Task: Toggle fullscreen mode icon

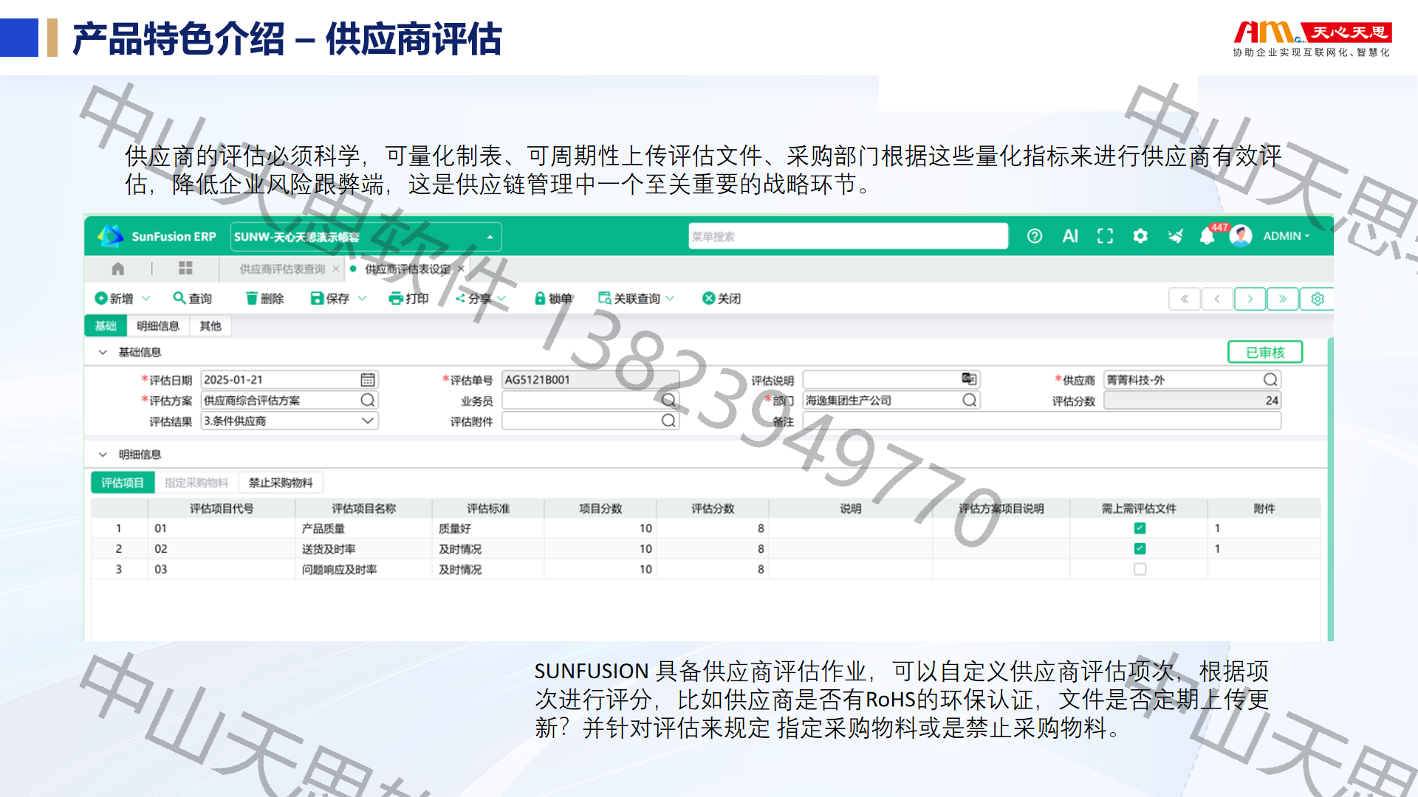Action: 1105,236
